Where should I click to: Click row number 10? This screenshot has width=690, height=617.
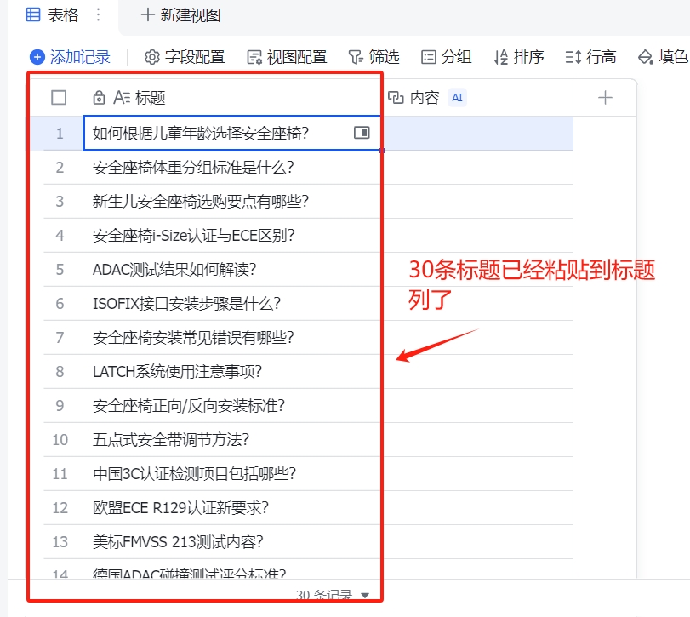click(x=60, y=440)
